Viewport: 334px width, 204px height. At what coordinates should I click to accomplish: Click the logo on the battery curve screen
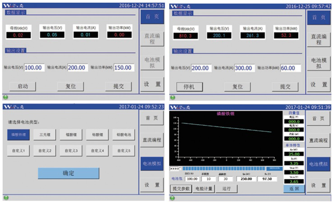180,107
